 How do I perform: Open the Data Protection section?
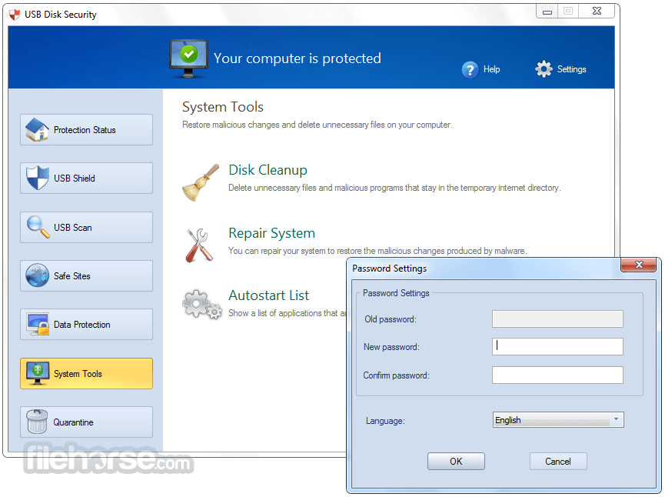tap(87, 324)
